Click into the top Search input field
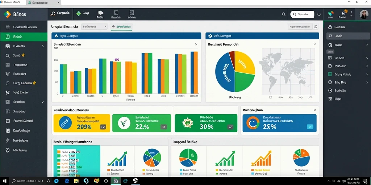Screen dimensions: 371x185 [x=302, y=14]
